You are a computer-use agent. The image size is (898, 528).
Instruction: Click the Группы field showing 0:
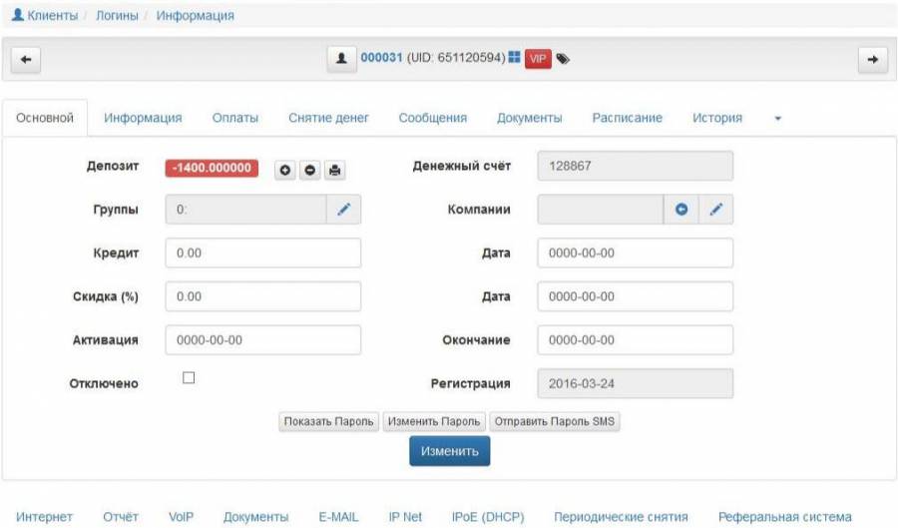point(246,210)
